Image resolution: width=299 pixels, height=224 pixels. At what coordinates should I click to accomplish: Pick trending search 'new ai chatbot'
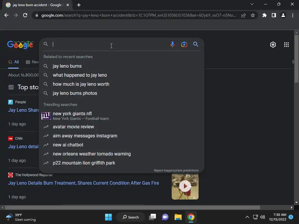tap(122, 145)
